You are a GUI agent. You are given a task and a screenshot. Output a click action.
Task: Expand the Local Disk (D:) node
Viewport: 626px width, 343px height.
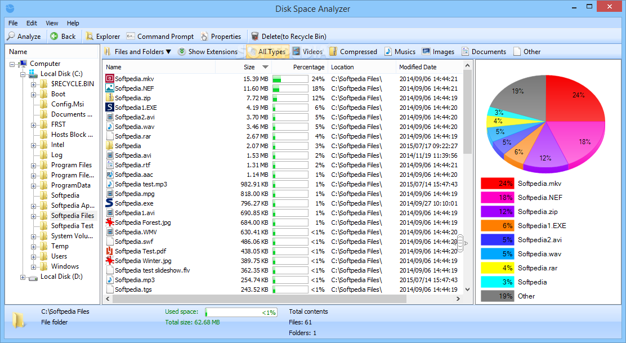(23, 277)
